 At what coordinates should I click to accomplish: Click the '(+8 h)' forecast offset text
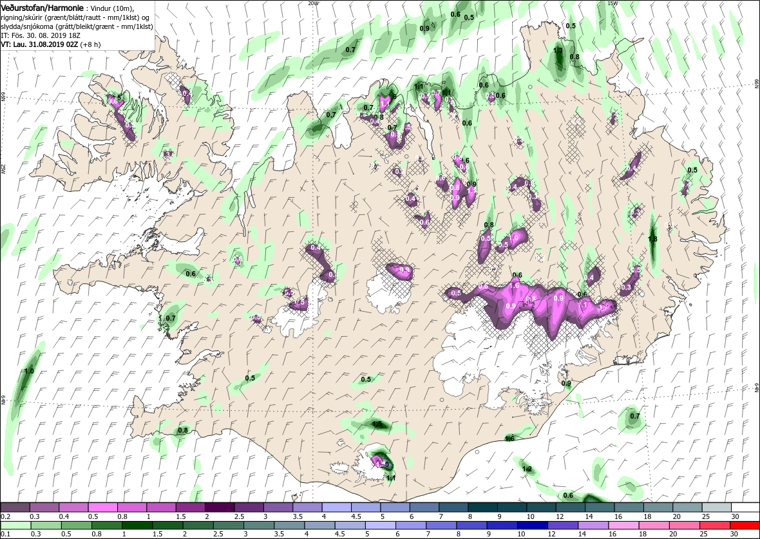pyautogui.click(x=91, y=44)
